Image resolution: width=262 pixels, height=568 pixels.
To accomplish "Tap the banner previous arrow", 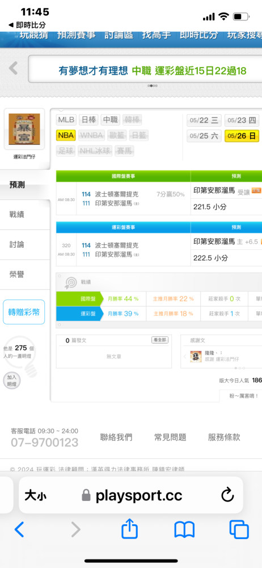I will [14, 68].
